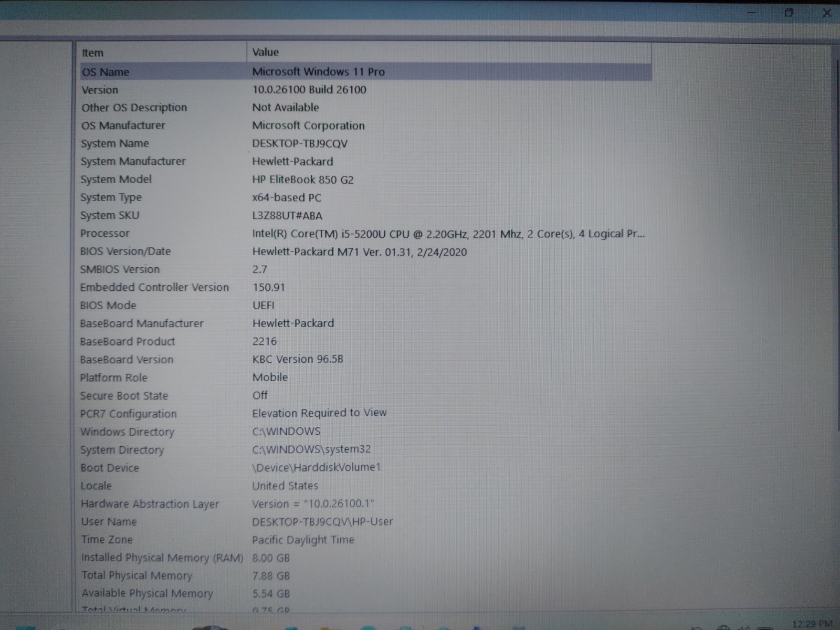Click Hewlett-Packard in System Manufacturer row
The width and height of the screenshot is (840, 630).
click(292, 161)
